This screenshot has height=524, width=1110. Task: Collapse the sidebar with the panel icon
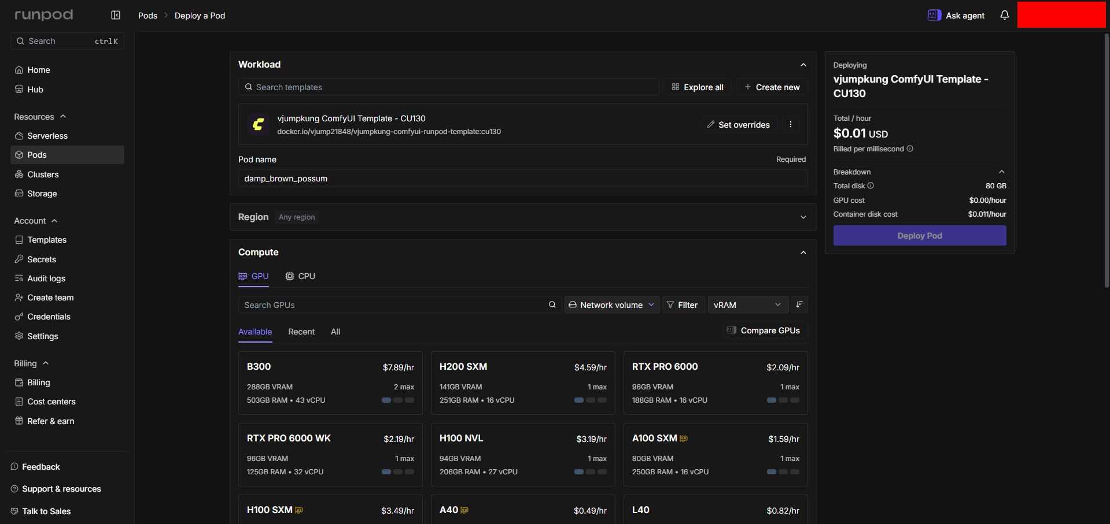(x=116, y=15)
